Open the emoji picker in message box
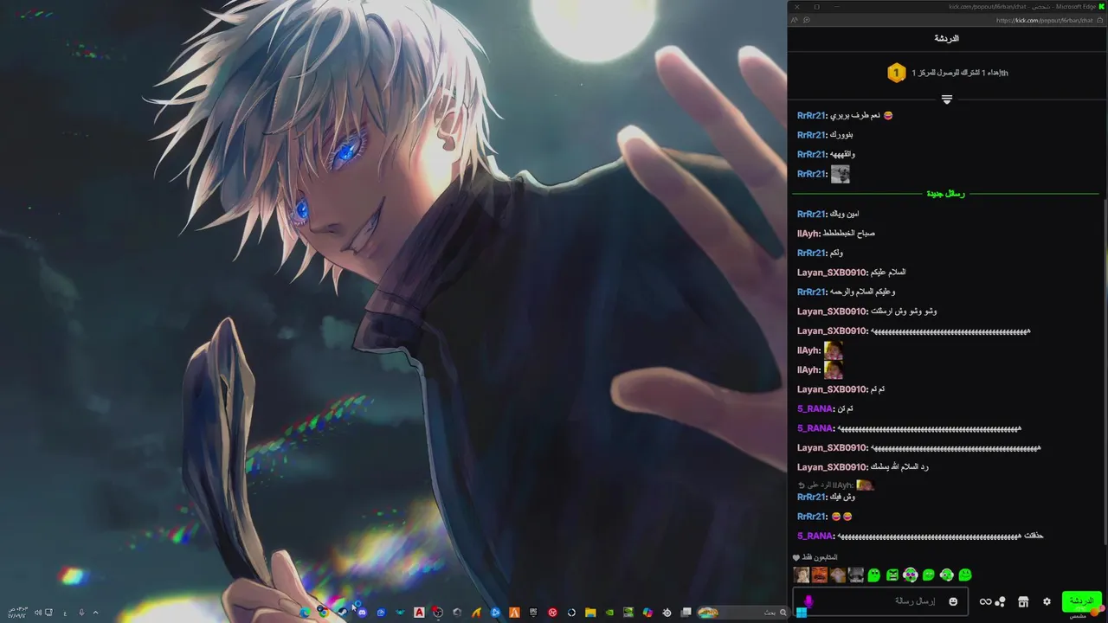 tap(953, 601)
